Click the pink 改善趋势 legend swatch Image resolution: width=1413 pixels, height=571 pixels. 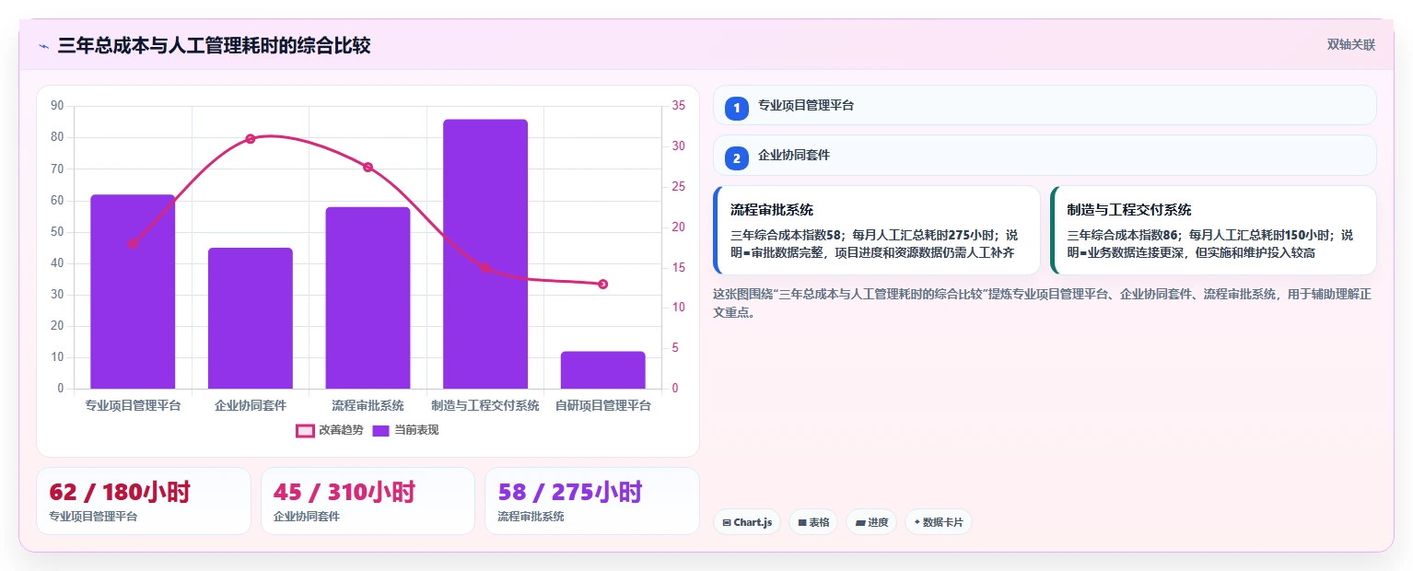click(306, 430)
